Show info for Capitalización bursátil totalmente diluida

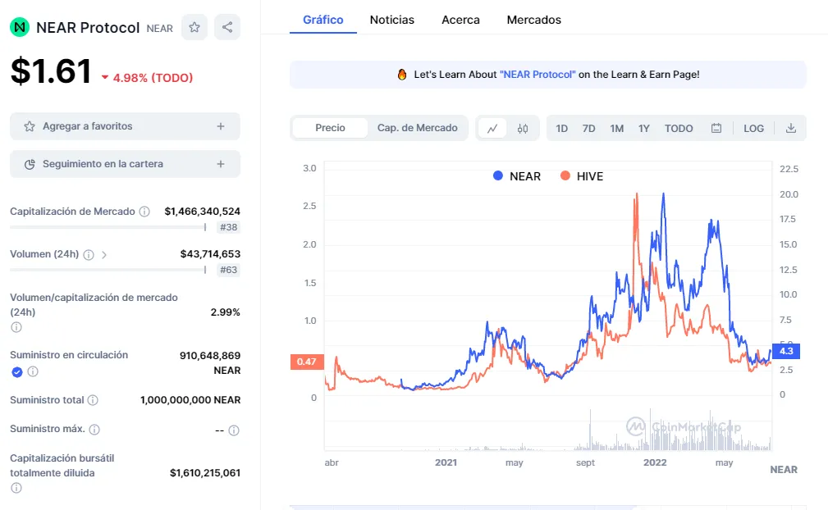pos(16,488)
